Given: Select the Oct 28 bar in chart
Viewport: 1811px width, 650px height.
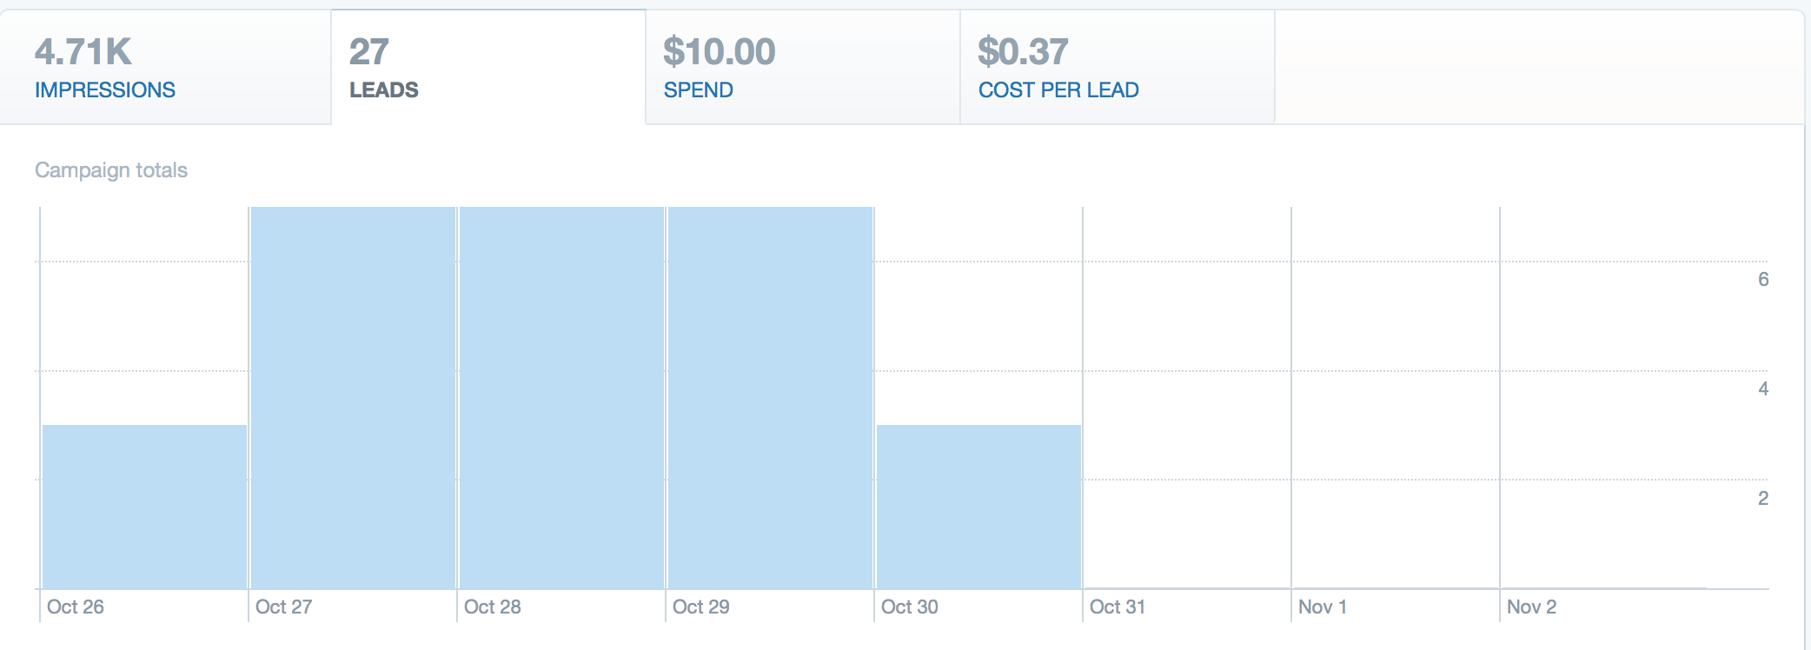Looking at the screenshot, I should tap(561, 398).
